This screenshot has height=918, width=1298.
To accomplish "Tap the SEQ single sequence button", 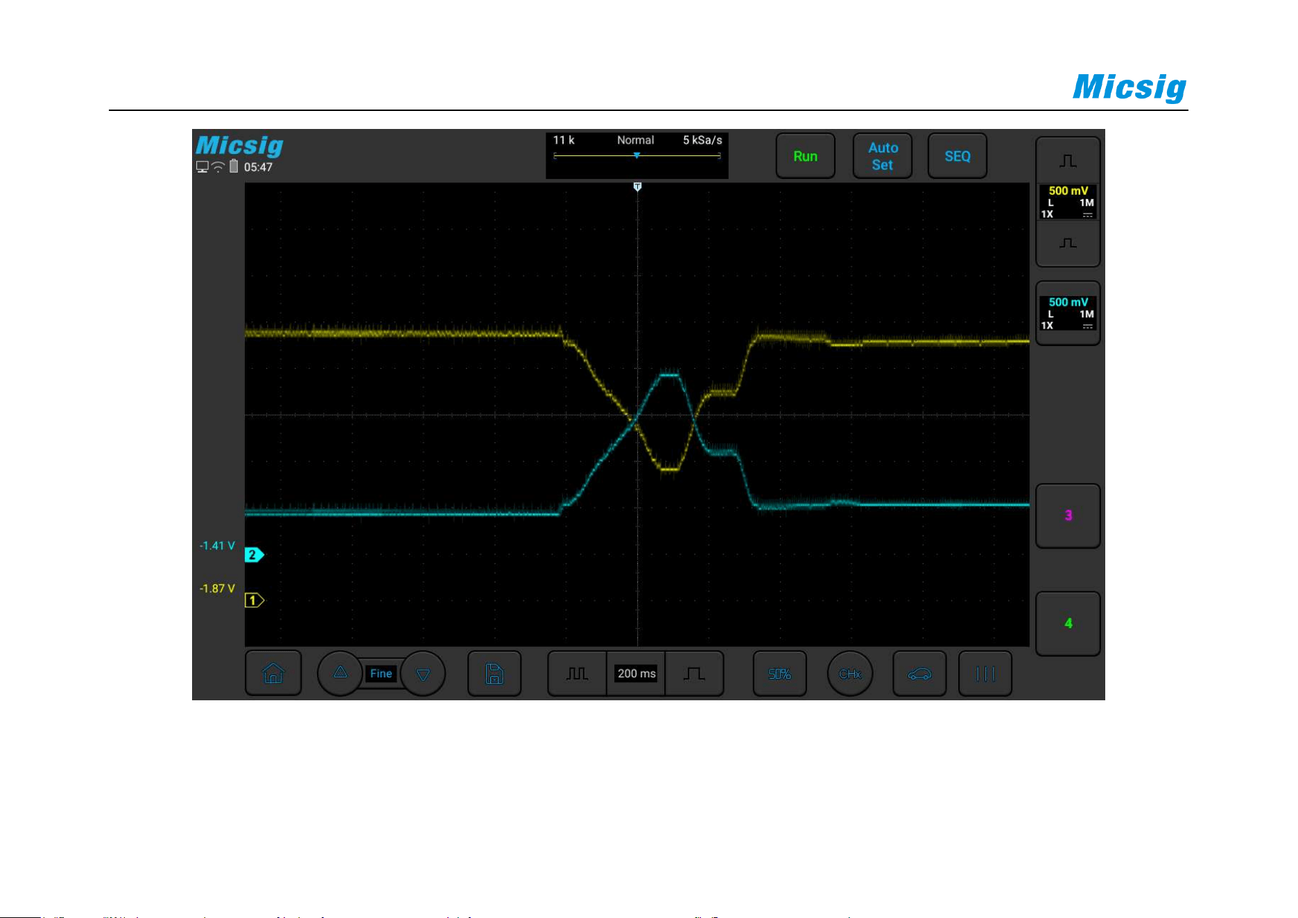I will (x=957, y=156).
